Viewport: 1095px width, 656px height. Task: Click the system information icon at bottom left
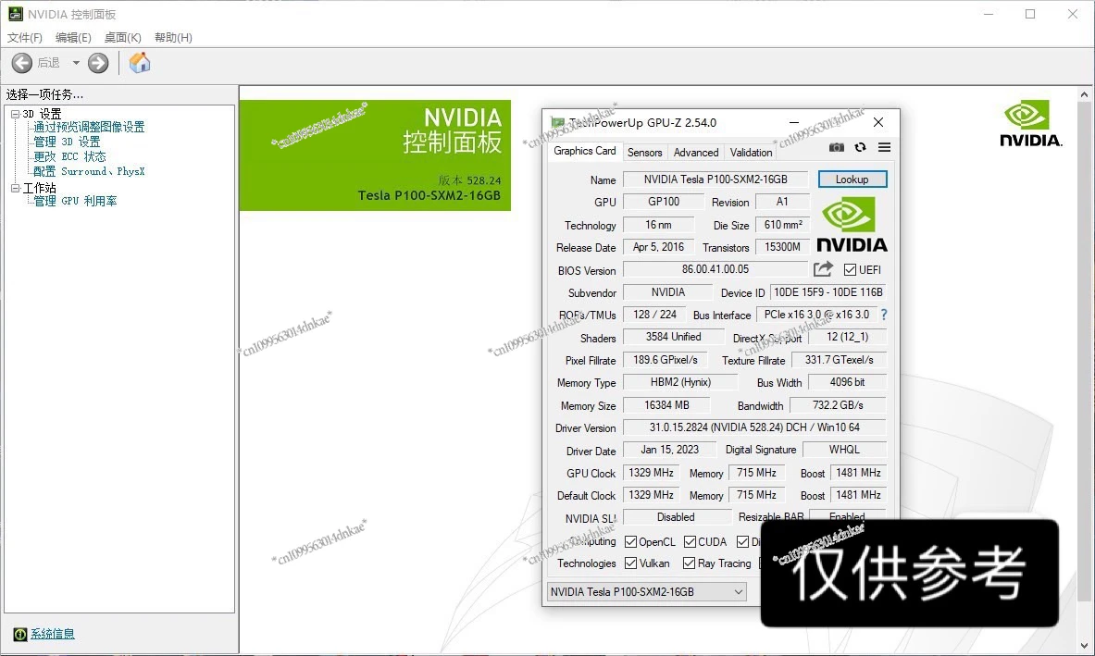click(x=20, y=634)
